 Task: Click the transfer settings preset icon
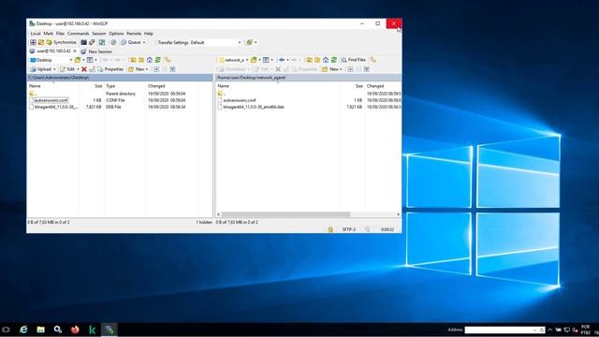250,42
